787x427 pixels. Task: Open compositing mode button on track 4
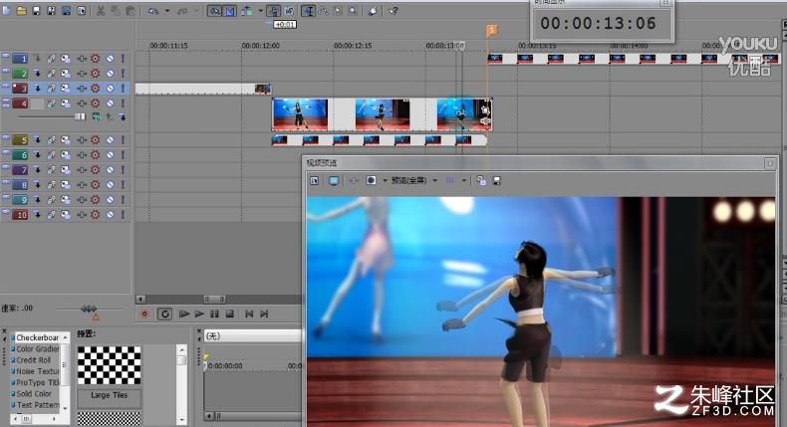[96, 116]
